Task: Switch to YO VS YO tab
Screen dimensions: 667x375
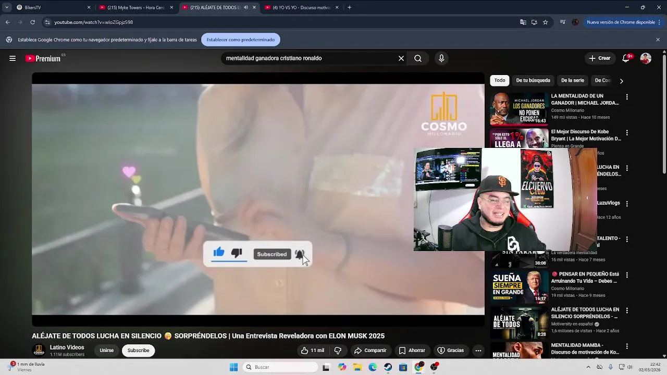Action: coord(301,7)
